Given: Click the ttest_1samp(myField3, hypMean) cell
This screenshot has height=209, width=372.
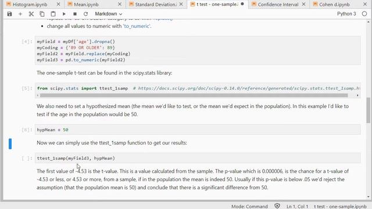Looking at the screenshot, I should (198, 158).
